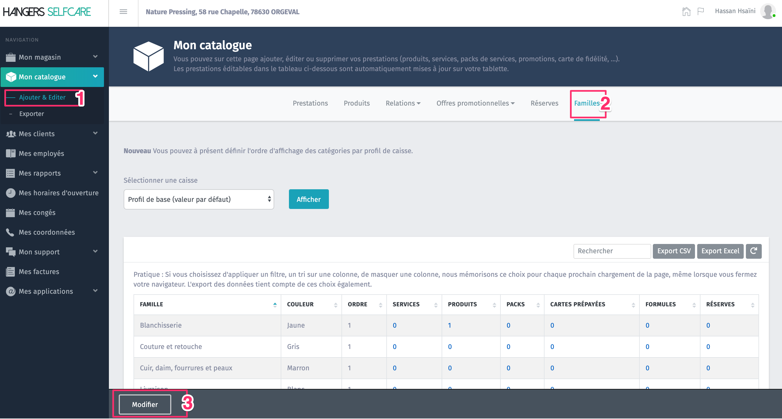Click the hamburger menu icon
The width and height of the screenshot is (782, 419).
coord(123,12)
